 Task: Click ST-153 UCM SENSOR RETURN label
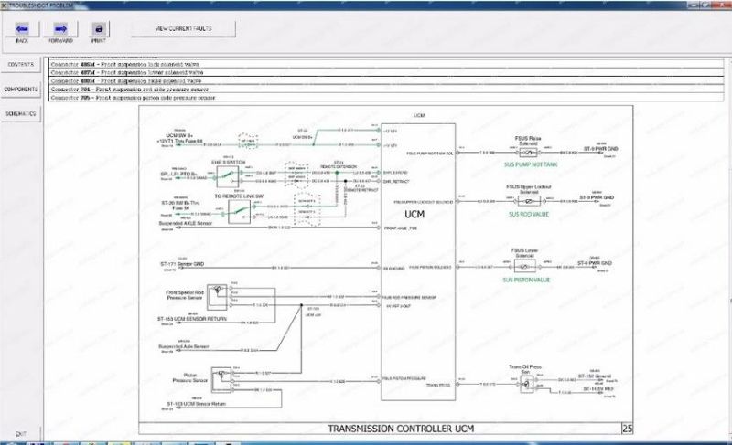[192, 319]
